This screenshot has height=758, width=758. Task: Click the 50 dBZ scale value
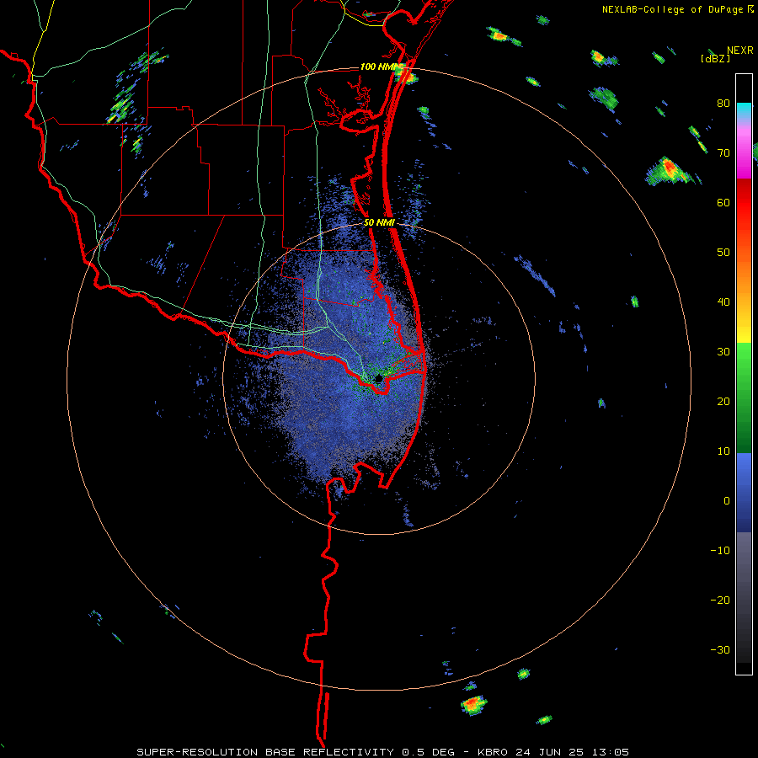click(723, 253)
